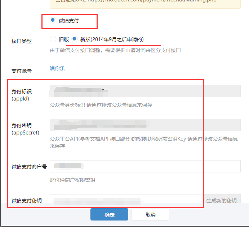Click the 身份标识 (appId) label
This screenshot has width=249, height=227.
22,95
